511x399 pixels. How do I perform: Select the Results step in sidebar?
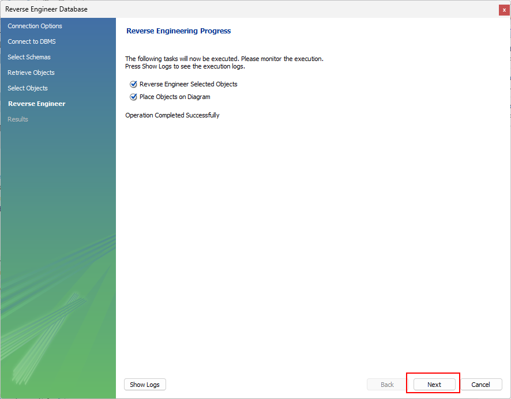(x=18, y=119)
